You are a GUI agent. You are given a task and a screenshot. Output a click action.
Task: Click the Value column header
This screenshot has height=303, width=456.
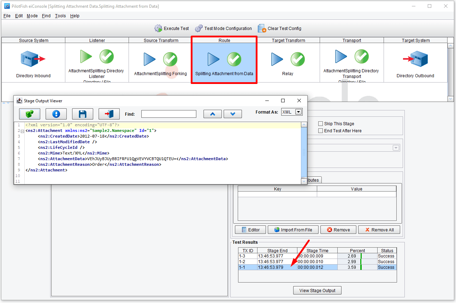point(357,189)
